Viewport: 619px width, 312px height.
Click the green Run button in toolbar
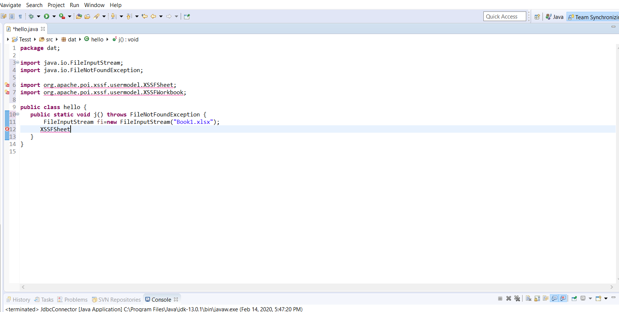[x=47, y=16]
